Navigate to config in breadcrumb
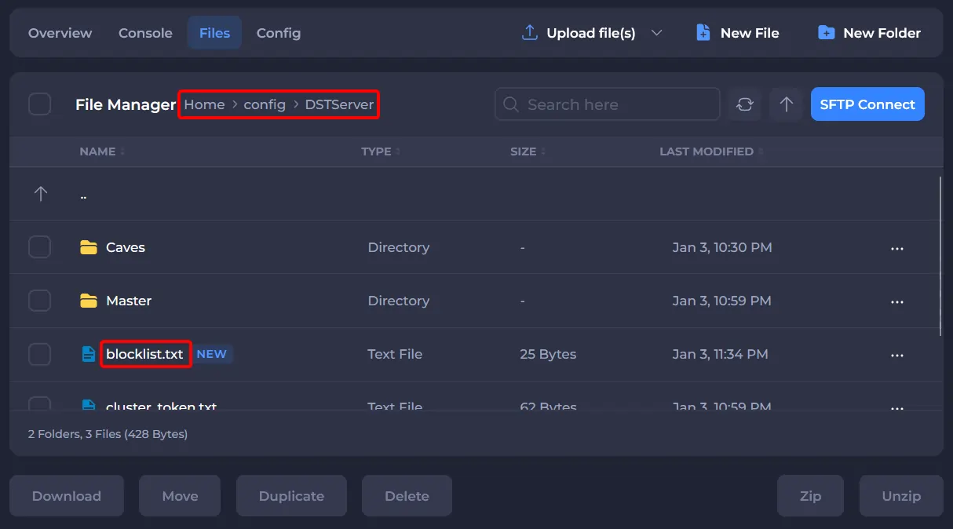953x529 pixels. [x=265, y=104]
